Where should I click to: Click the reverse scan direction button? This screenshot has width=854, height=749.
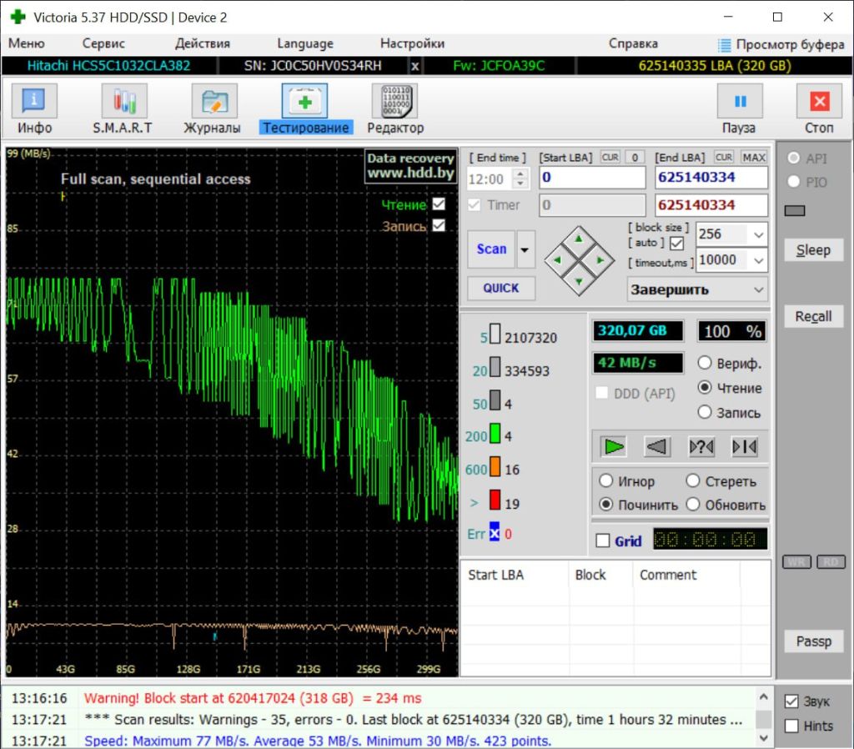coord(656,447)
